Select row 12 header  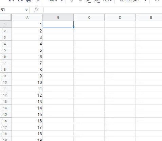point(6,95)
